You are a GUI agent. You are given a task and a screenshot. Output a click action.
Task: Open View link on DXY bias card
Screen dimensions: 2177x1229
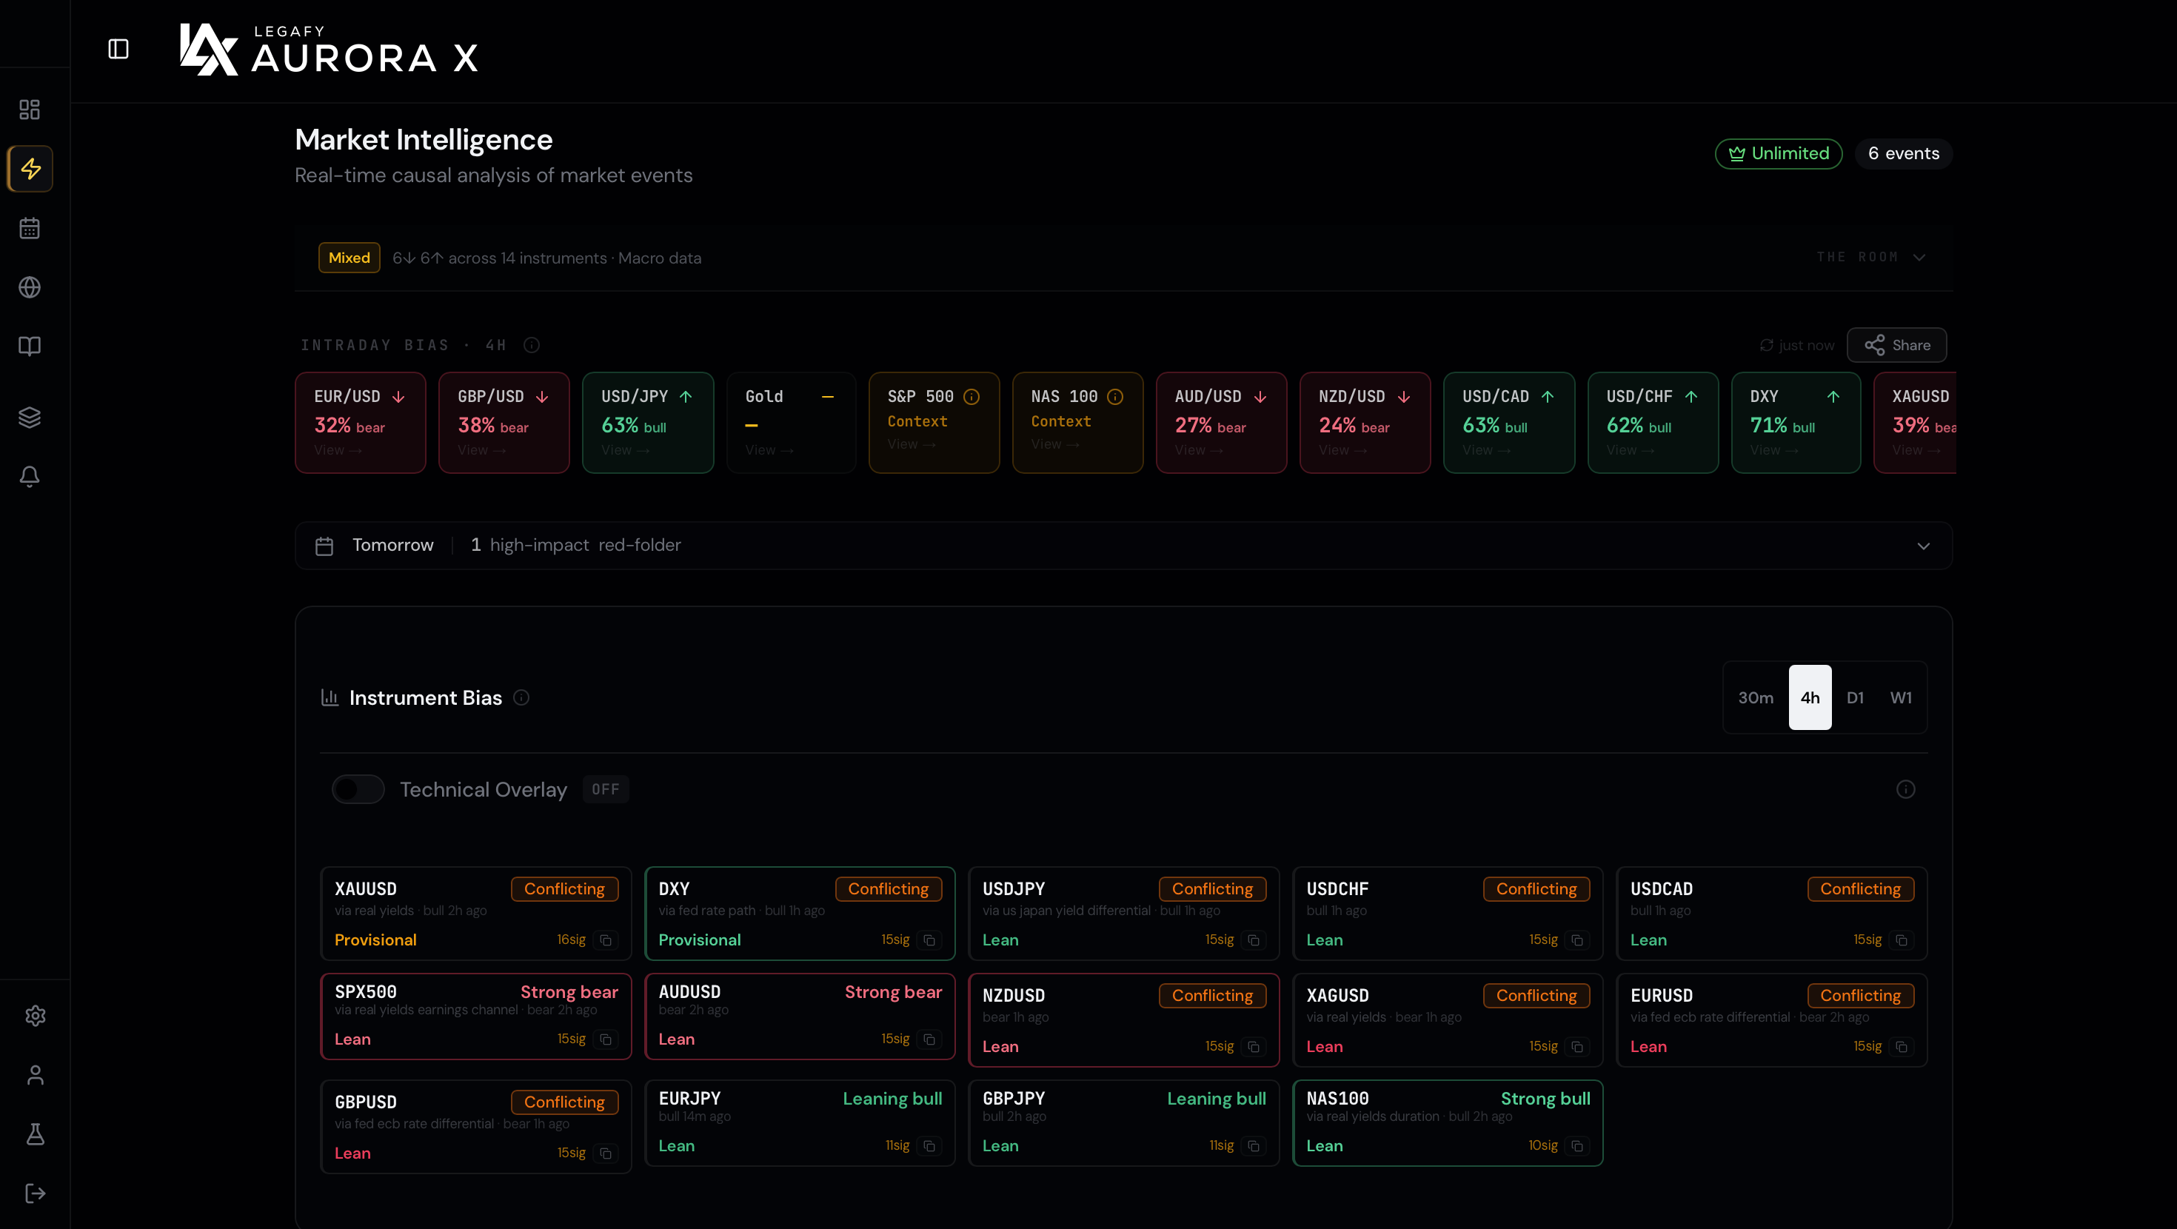(1774, 451)
